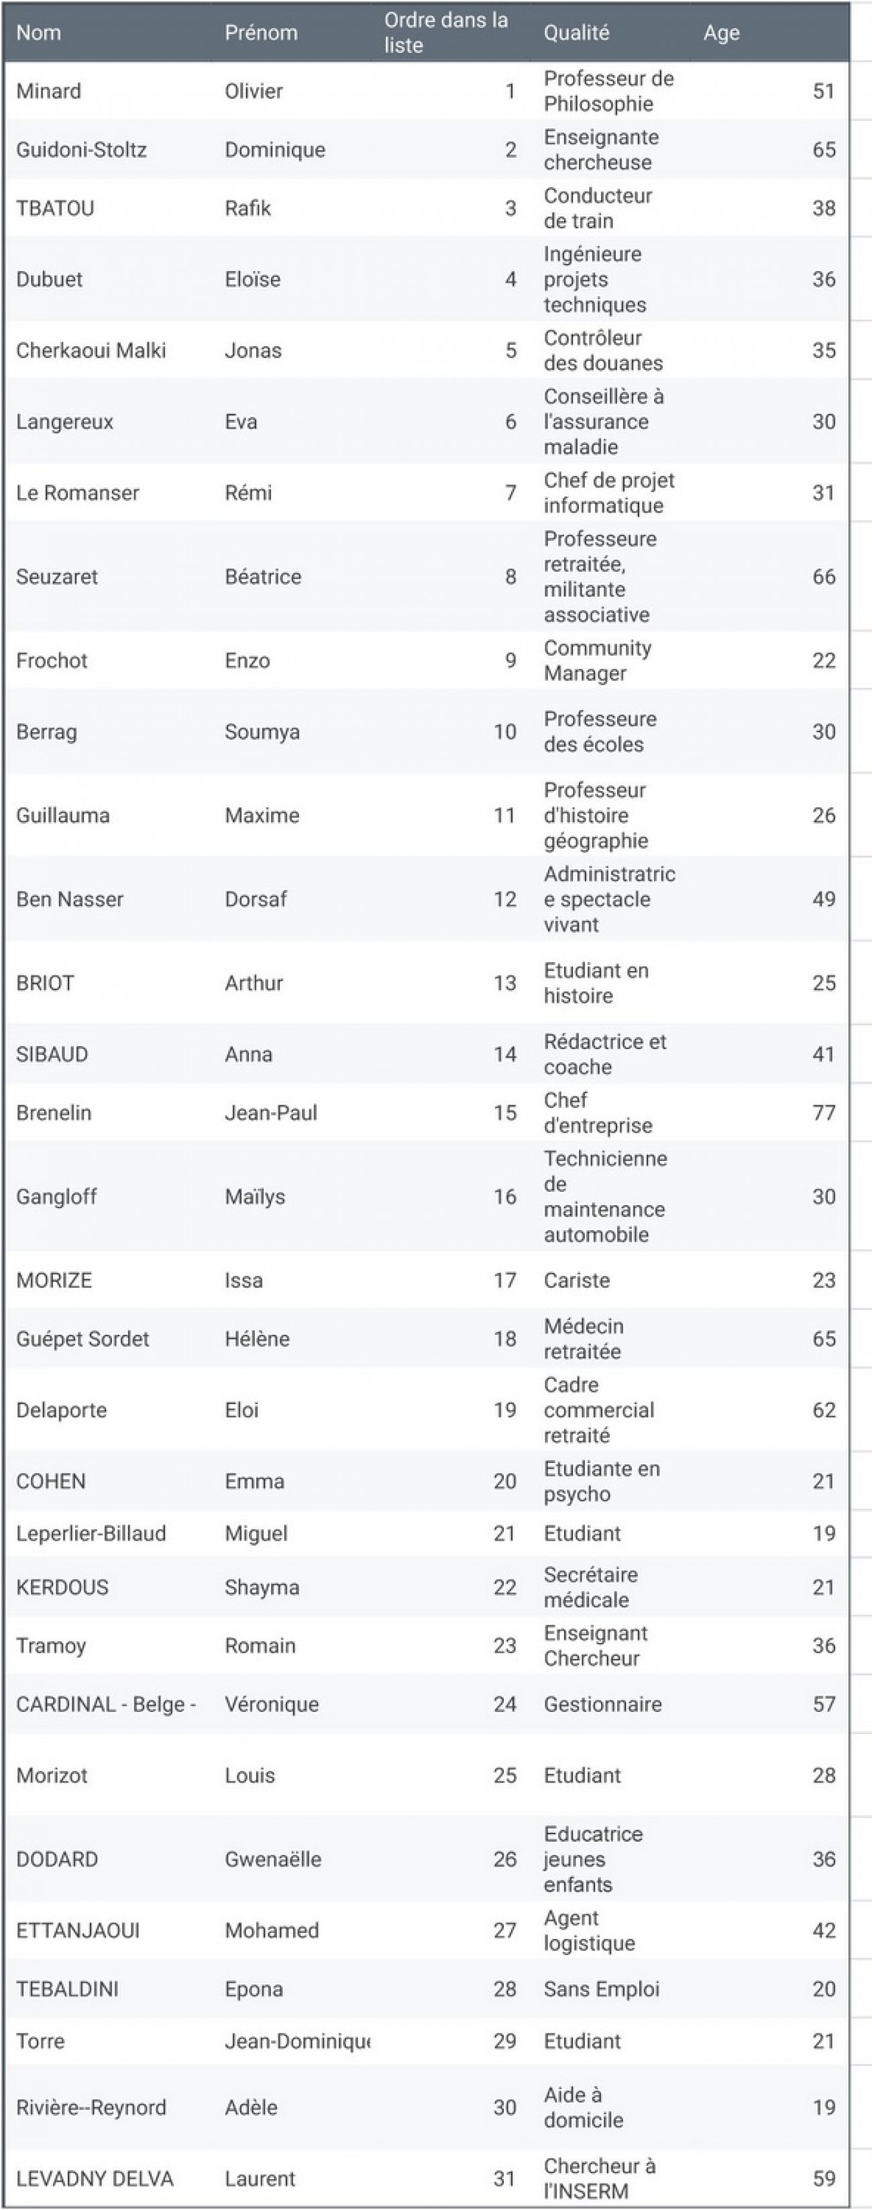Select the Qualité column header

click(576, 33)
